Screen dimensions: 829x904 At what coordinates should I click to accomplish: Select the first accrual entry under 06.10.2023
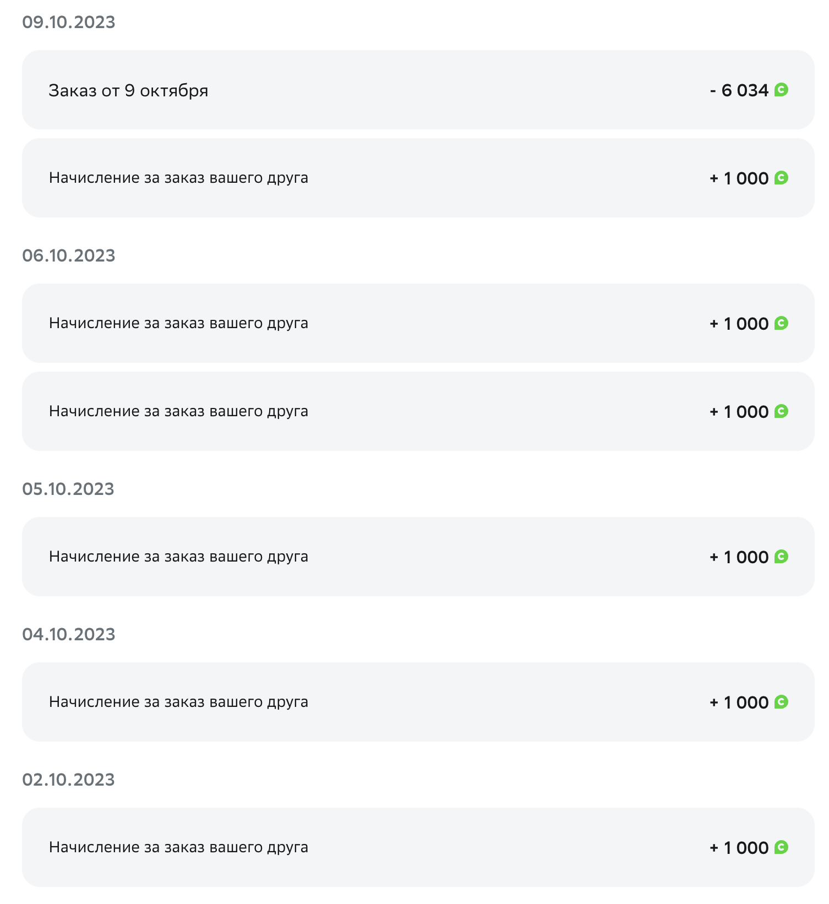[x=418, y=323]
